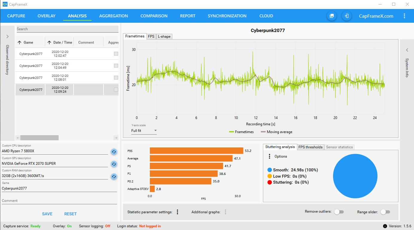414x230 pixels.
Task: Open the FPS thresholds tab
Action: [x=310, y=147]
